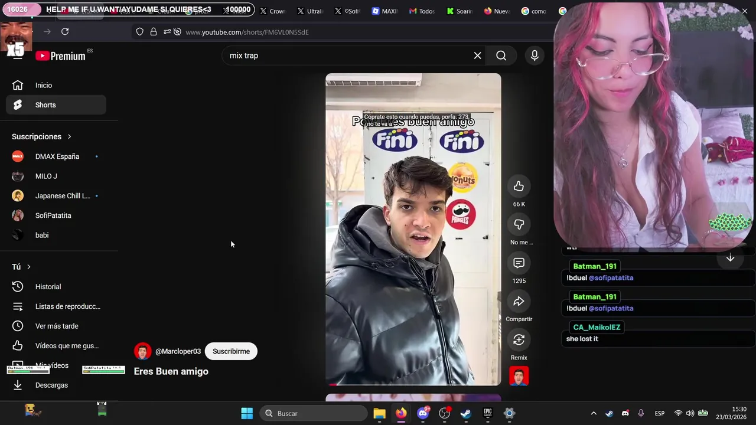Open sound source thumbnail under Remix

coord(519,376)
